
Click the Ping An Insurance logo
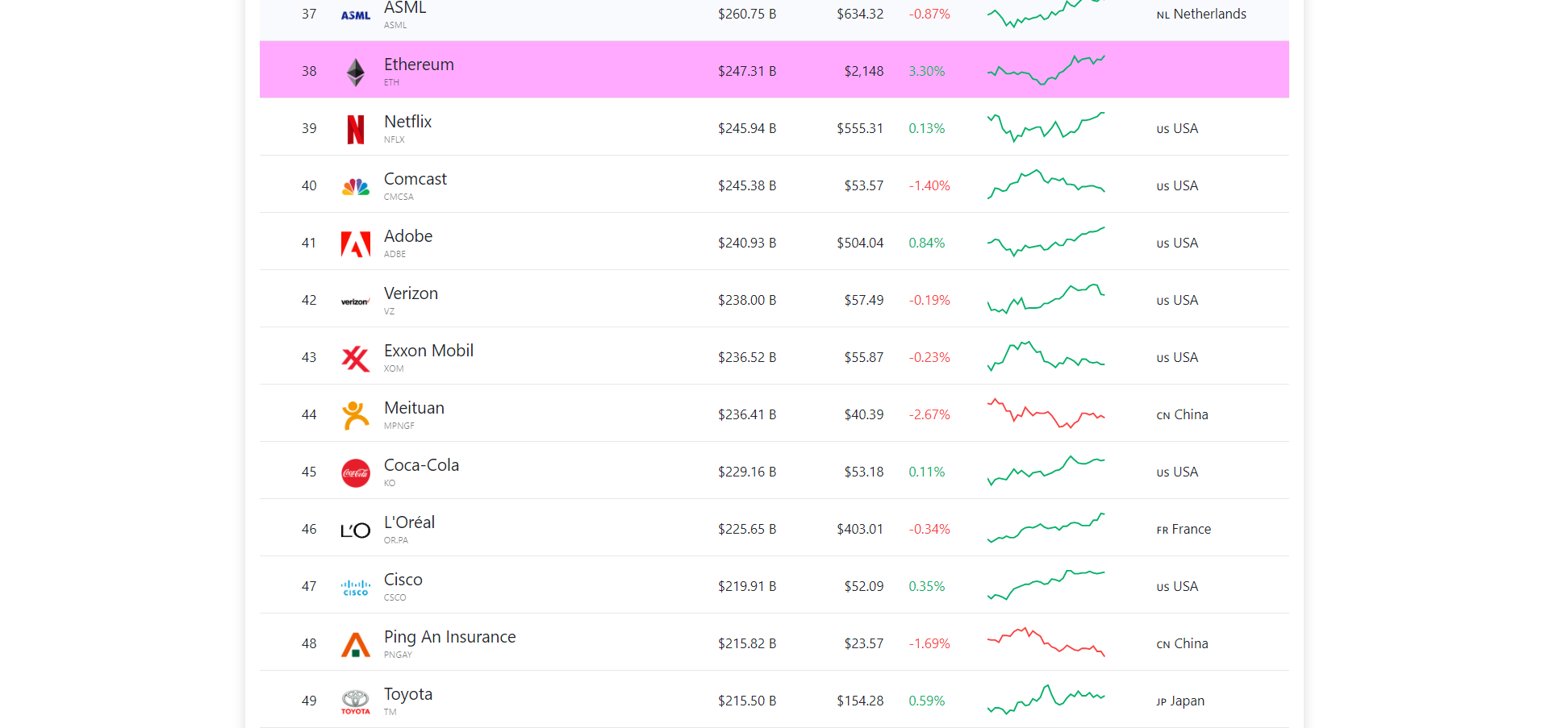coord(356,644)
